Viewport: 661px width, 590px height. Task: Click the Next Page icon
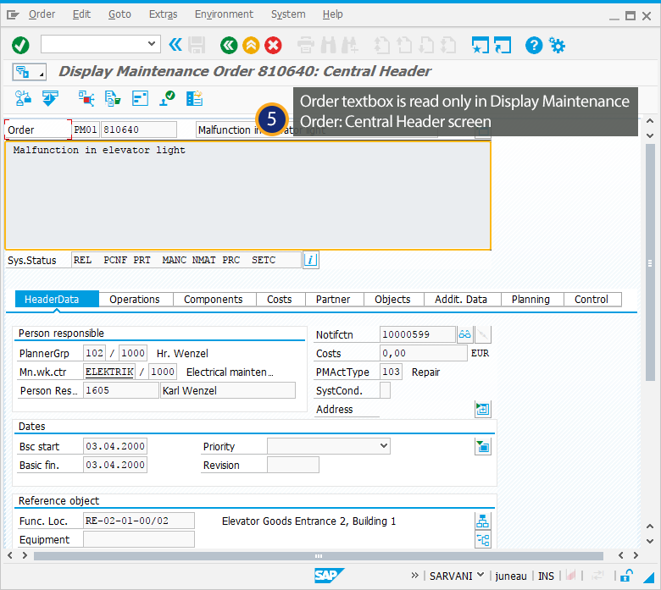pyautogui.click(x=426, y=45)
